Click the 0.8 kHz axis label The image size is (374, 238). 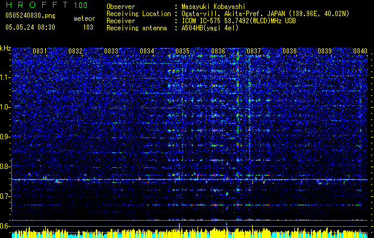coord(5,167)
